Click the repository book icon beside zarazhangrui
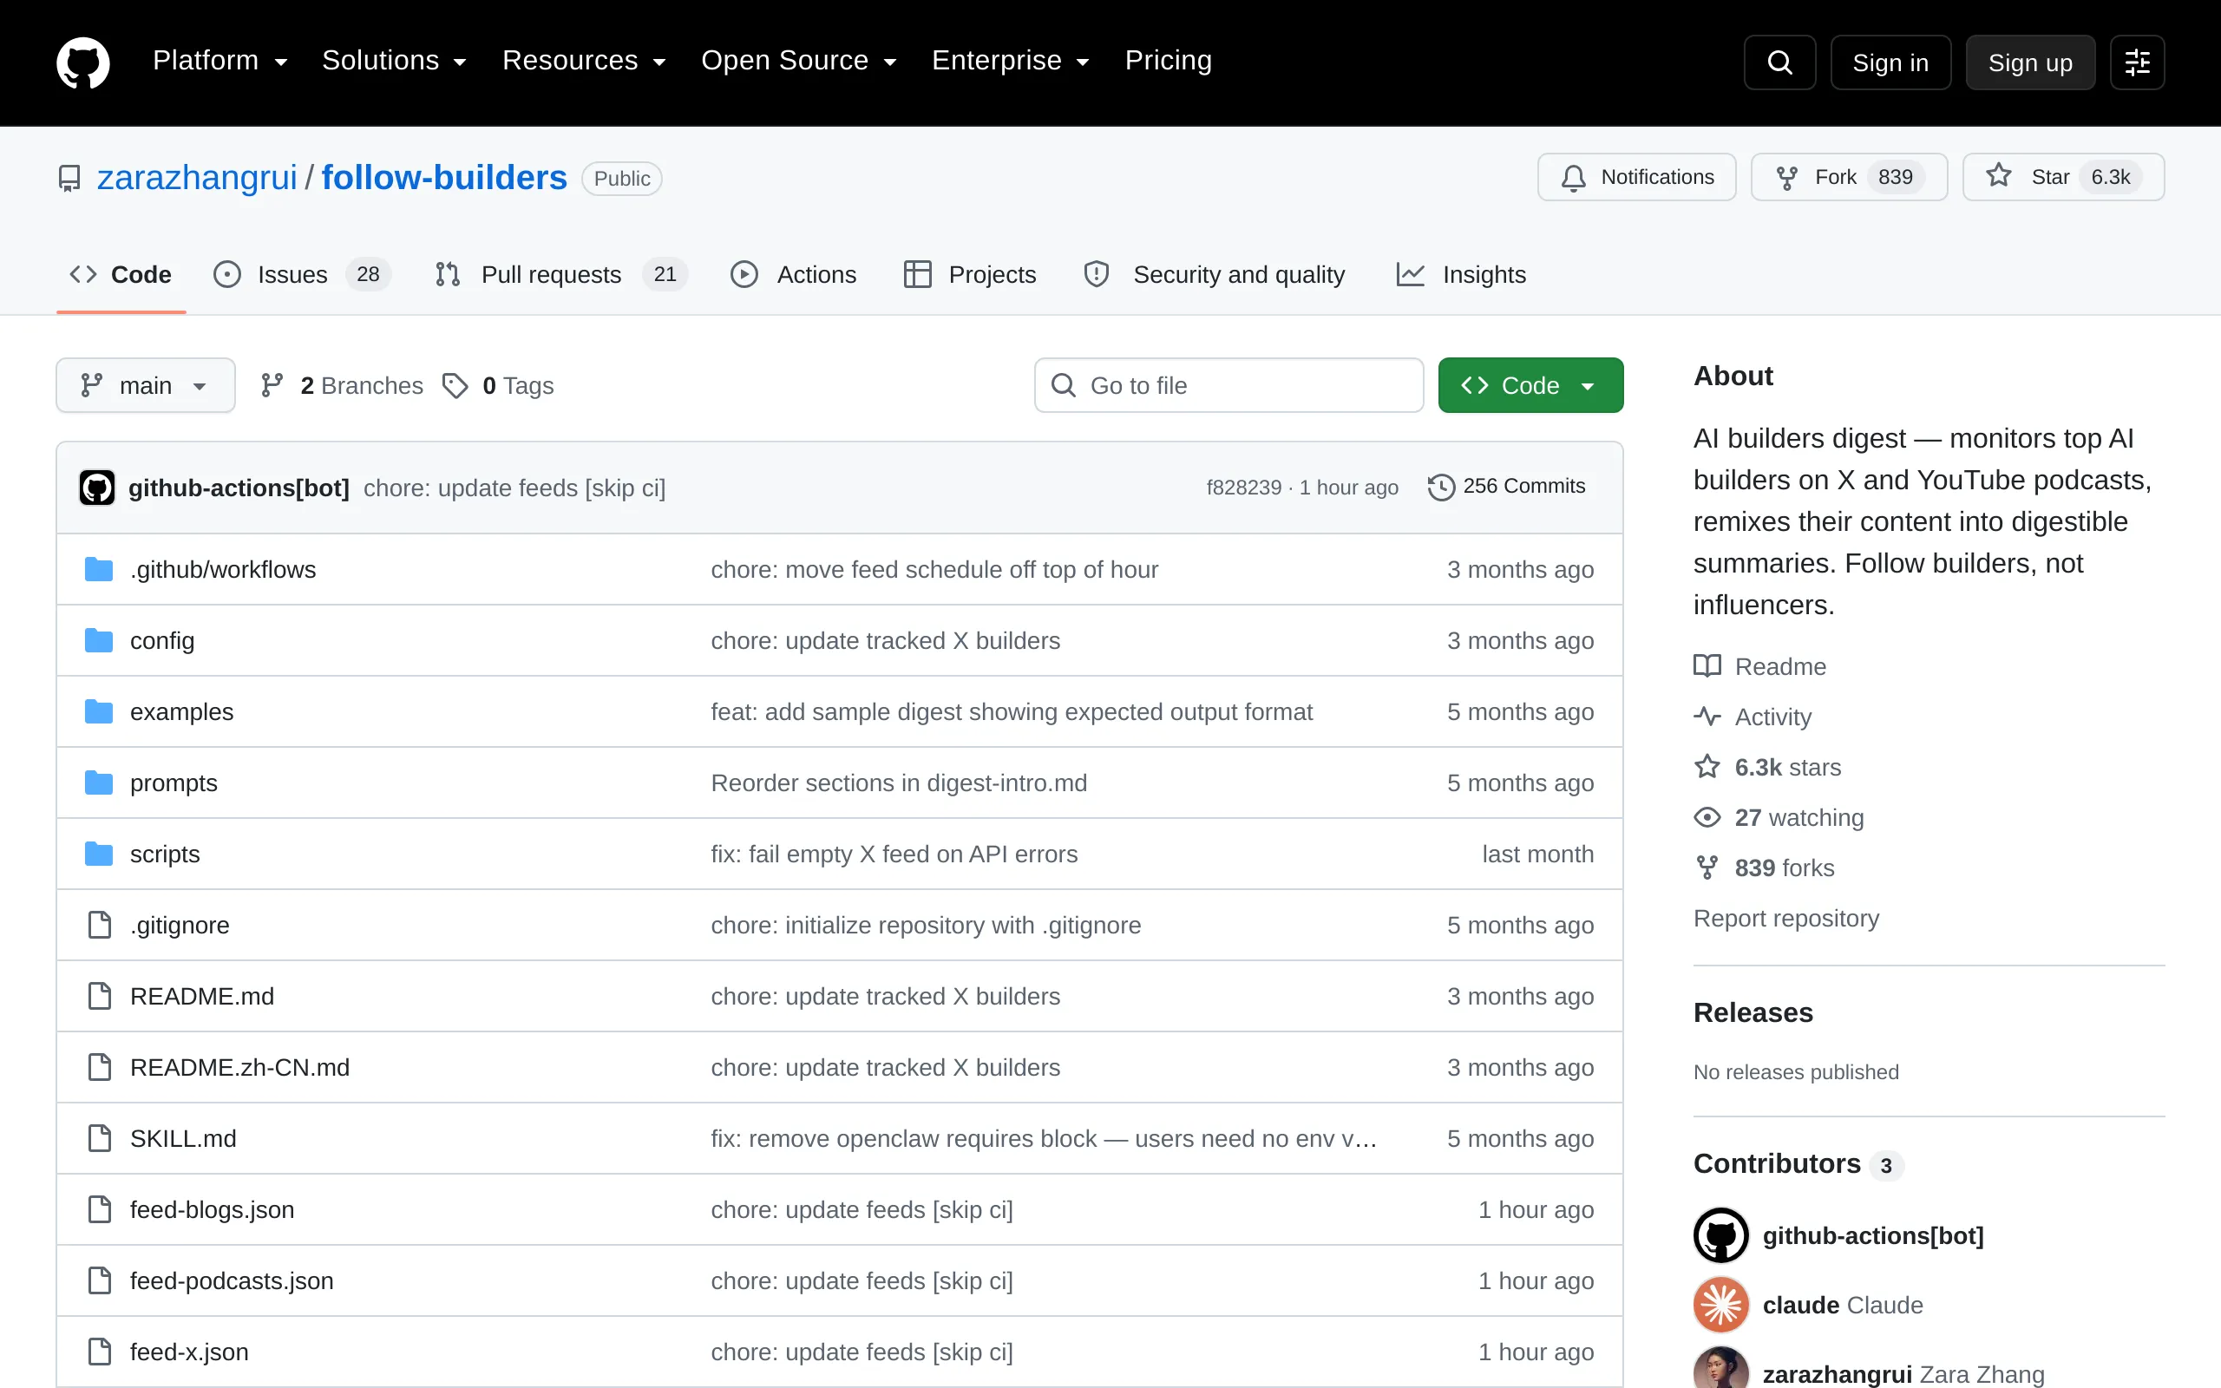Viewport: 2221px width, 1388px height. [x=69, y=178]
